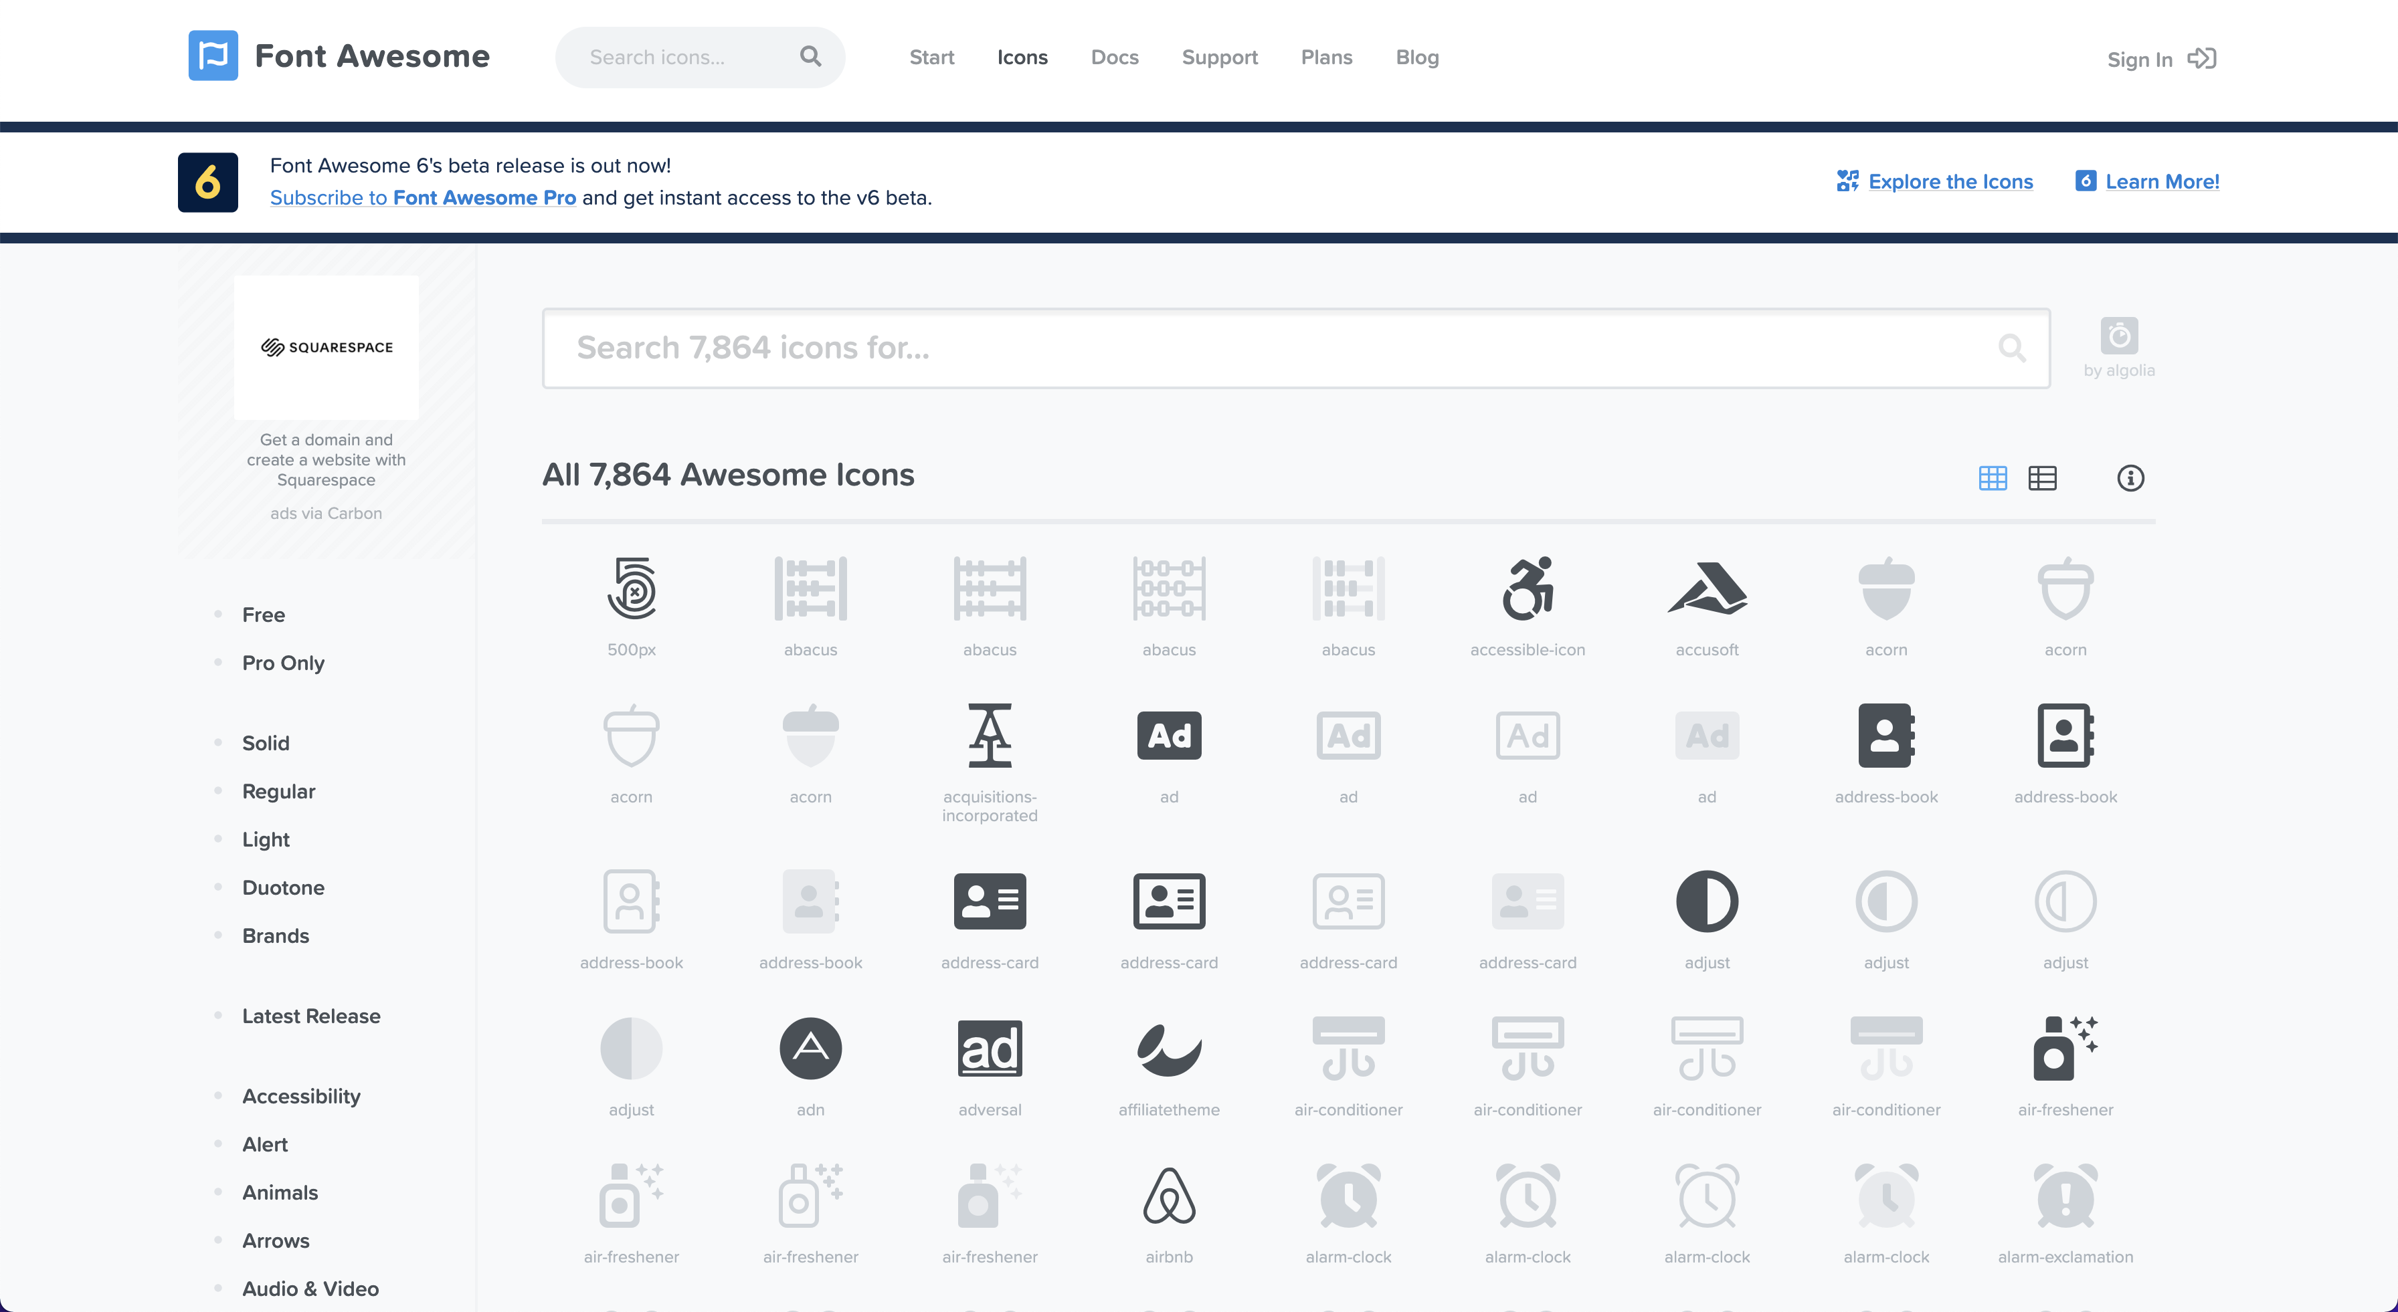Click the magnifier in the header search box
The width and height of the screenshot is (2398, 1312).
(x=810, y=57)
